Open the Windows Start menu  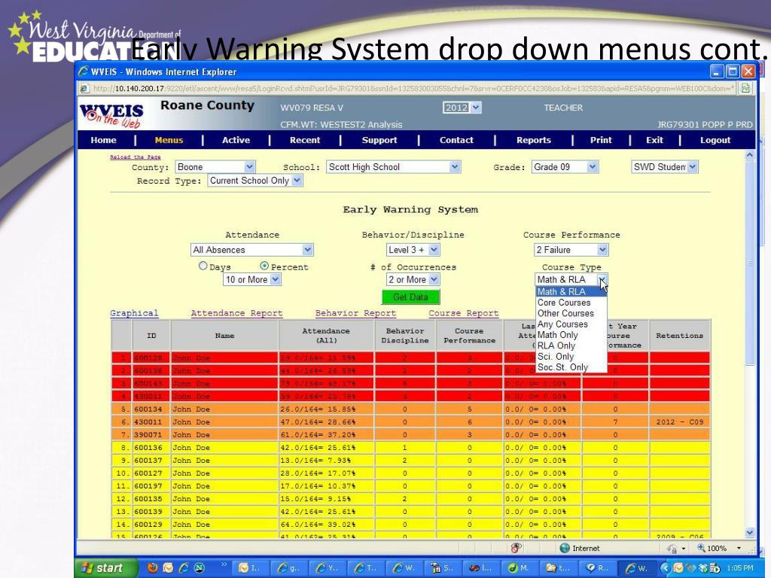click(x=108, y=568)
